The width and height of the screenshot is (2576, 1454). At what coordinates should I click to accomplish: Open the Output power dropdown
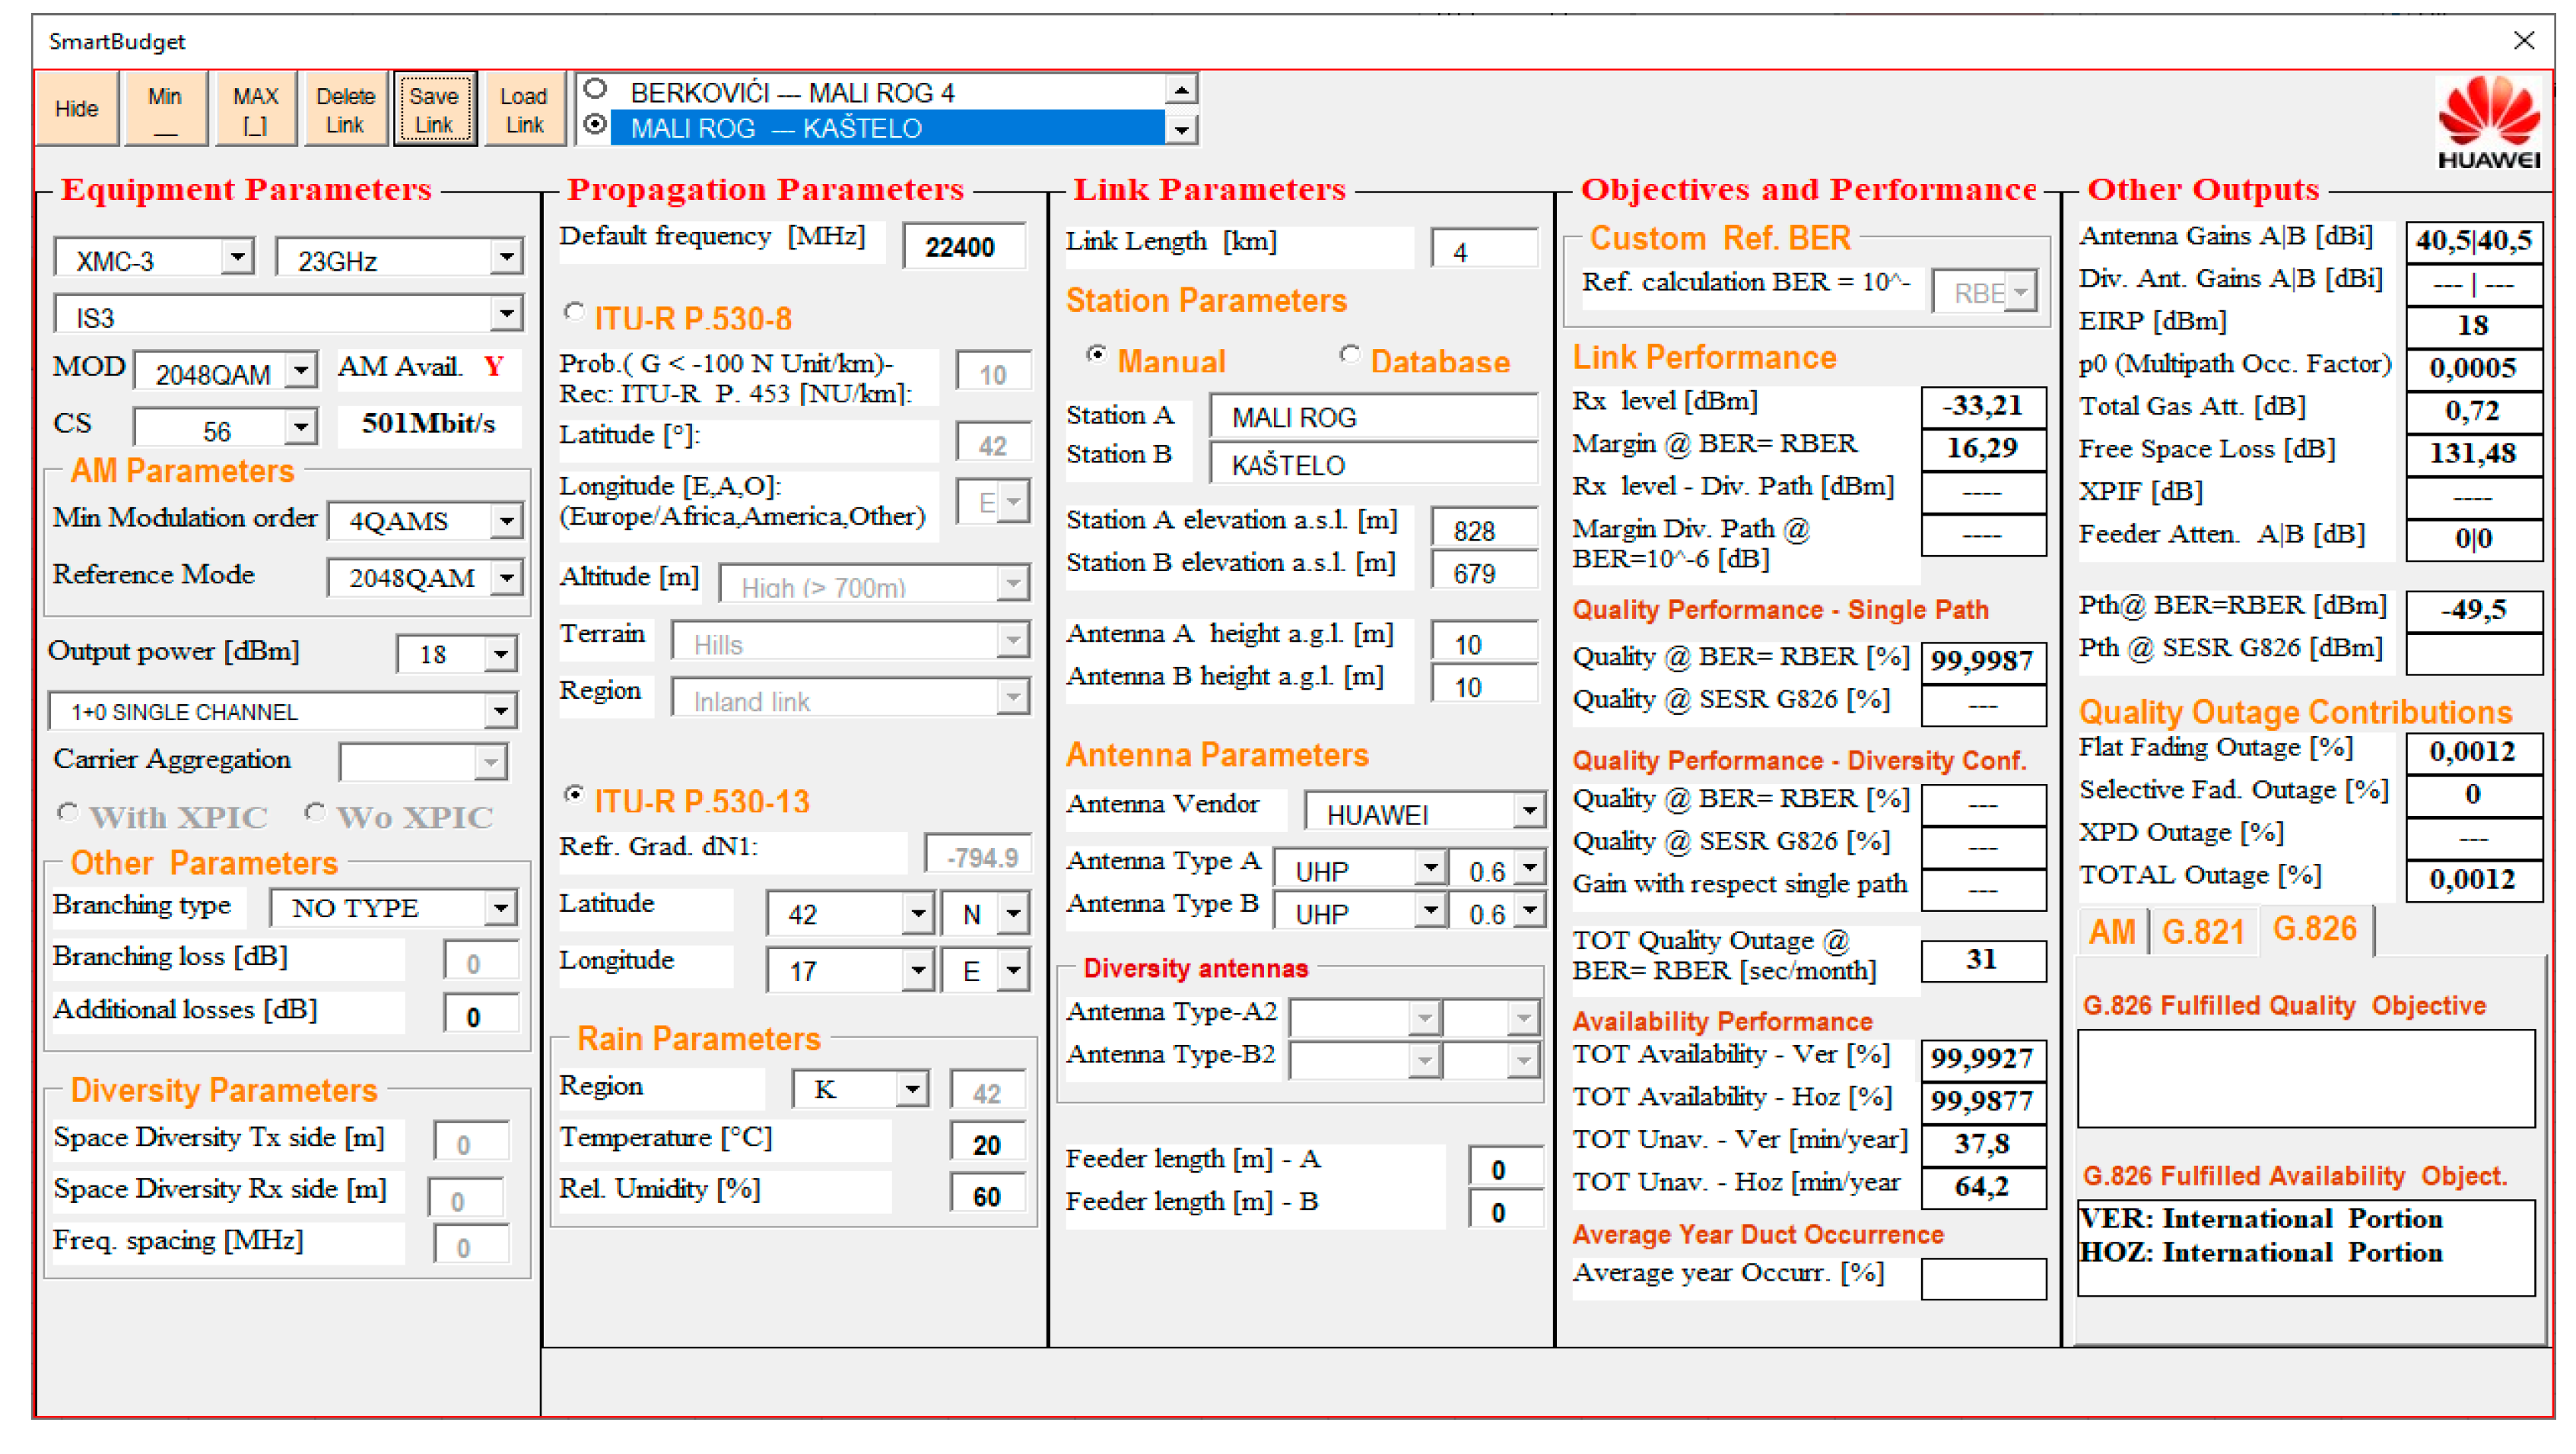[x=500, y=654]
